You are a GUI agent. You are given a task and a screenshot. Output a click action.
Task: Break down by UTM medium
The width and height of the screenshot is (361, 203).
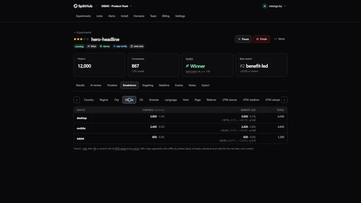pyautogui.click(x=251, y=100)
